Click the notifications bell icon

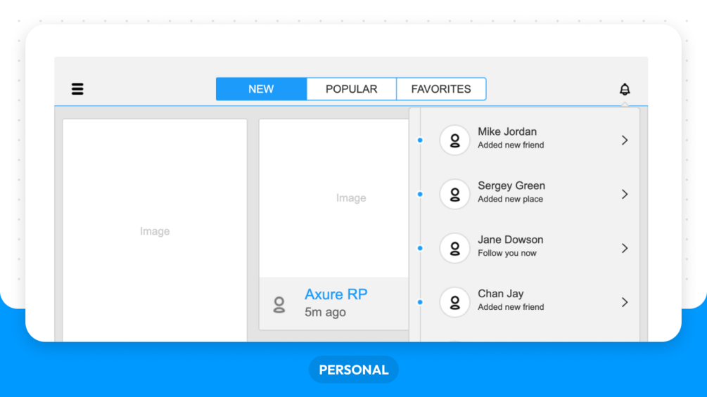pyautogui.click(x=625, y=89)
